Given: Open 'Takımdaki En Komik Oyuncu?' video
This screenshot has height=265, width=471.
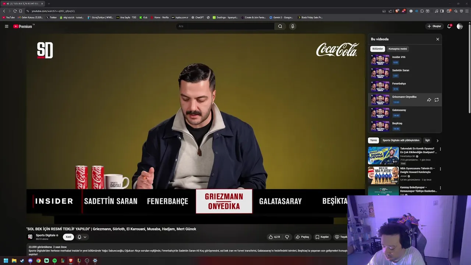Looking at the screenshot, I should point(418,150).
